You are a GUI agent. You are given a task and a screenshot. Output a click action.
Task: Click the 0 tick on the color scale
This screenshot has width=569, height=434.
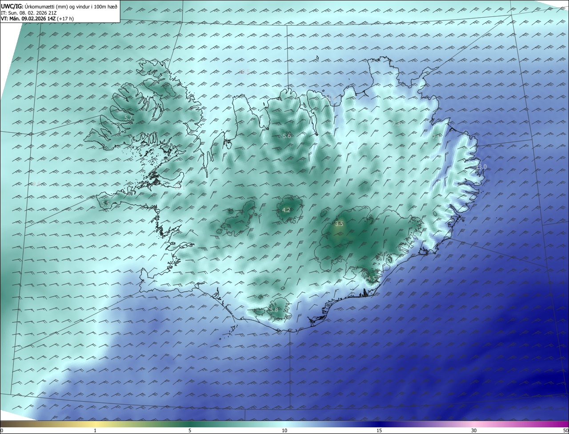pos(2,430)
